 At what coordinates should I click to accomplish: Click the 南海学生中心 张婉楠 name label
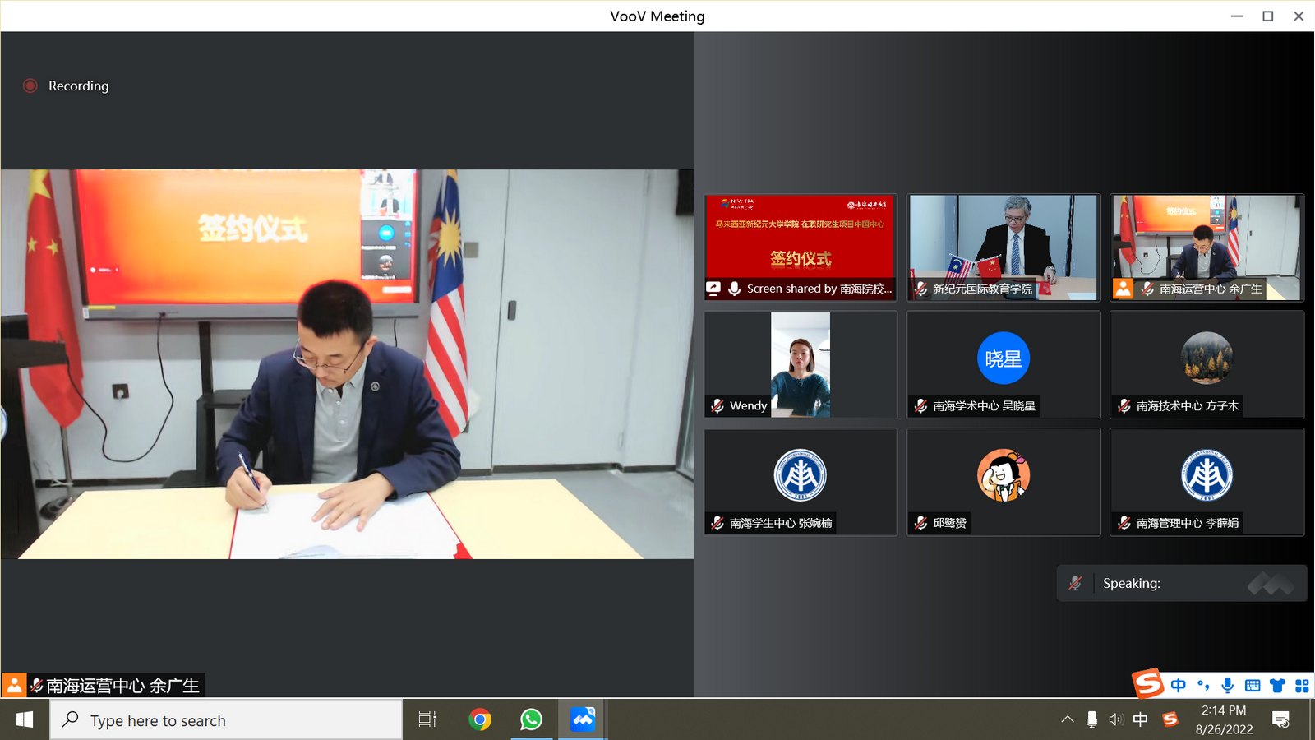click(x=781, y=523)
